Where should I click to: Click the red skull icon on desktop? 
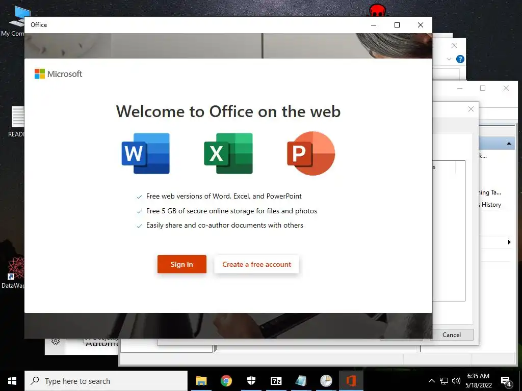click(378, 11)
